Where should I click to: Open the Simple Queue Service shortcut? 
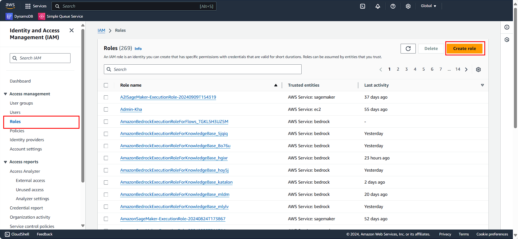[60, 16]
